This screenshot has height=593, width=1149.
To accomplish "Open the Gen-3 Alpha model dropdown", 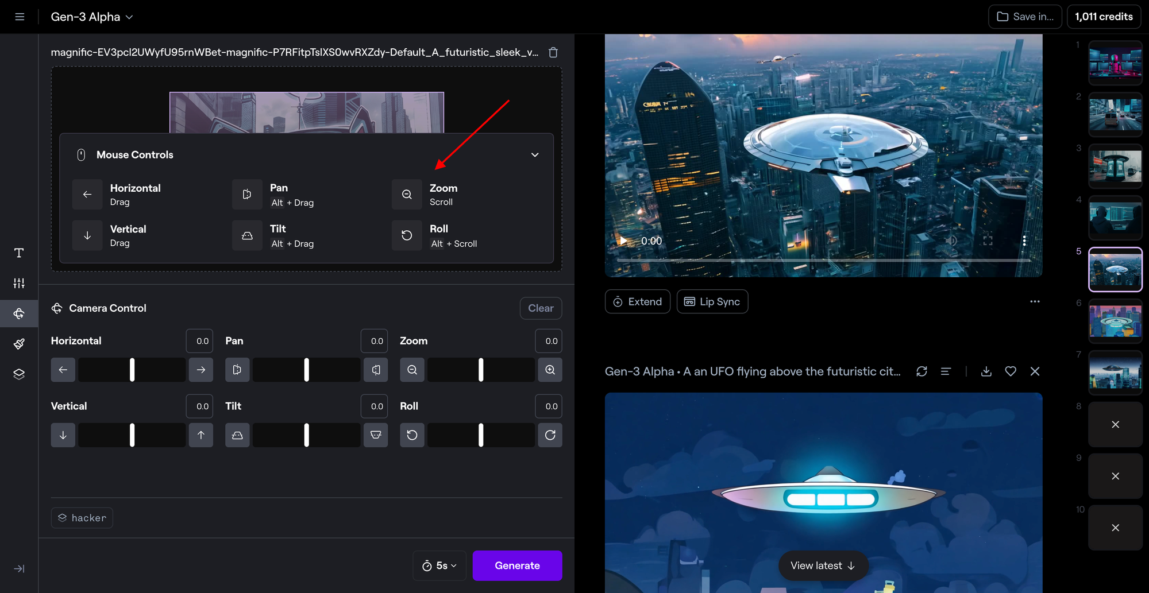I will point(91,17).
